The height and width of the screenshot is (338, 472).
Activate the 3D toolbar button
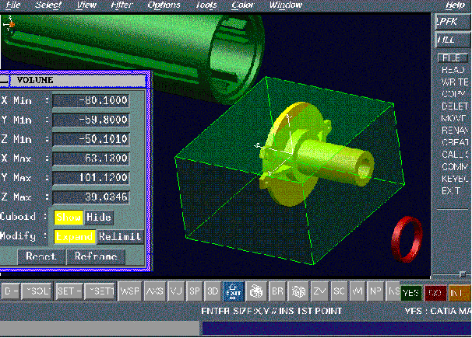(211, 291)
